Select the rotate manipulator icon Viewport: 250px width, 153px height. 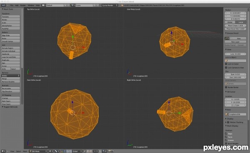tap(67, 151)
